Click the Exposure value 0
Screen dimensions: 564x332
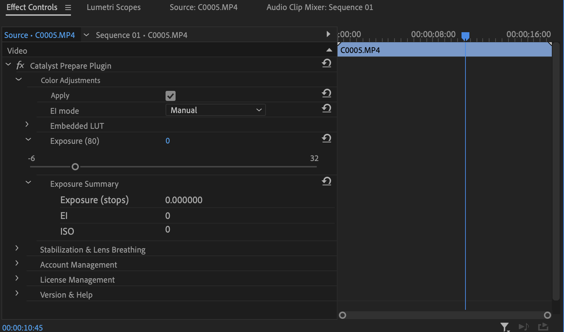click(x=168, y=141)
